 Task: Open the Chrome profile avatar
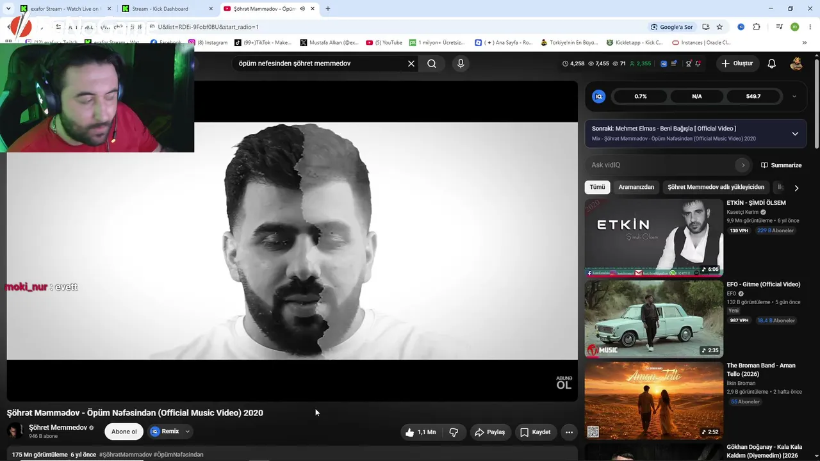click(794, 27)
